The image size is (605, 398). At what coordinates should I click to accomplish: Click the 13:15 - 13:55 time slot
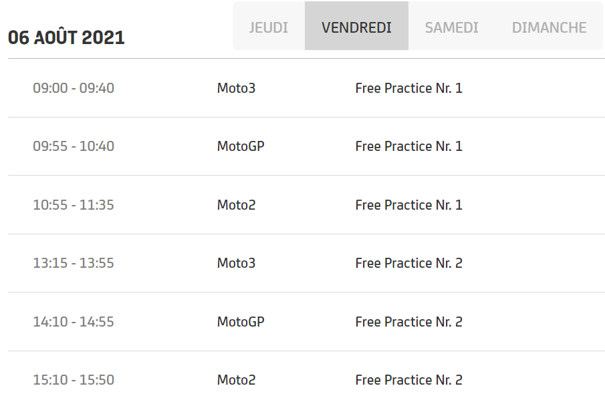coord(74,263)
